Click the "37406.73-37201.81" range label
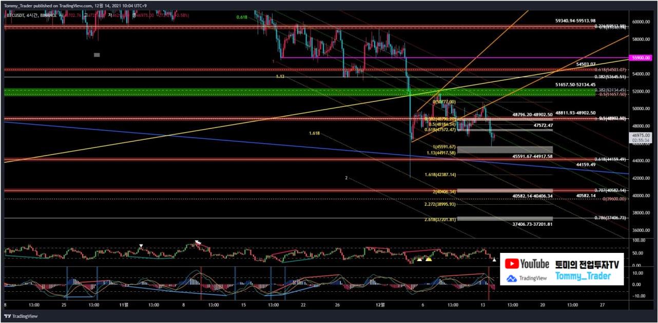The height and width of the screenshot is (323, 658). click(533, 224)
